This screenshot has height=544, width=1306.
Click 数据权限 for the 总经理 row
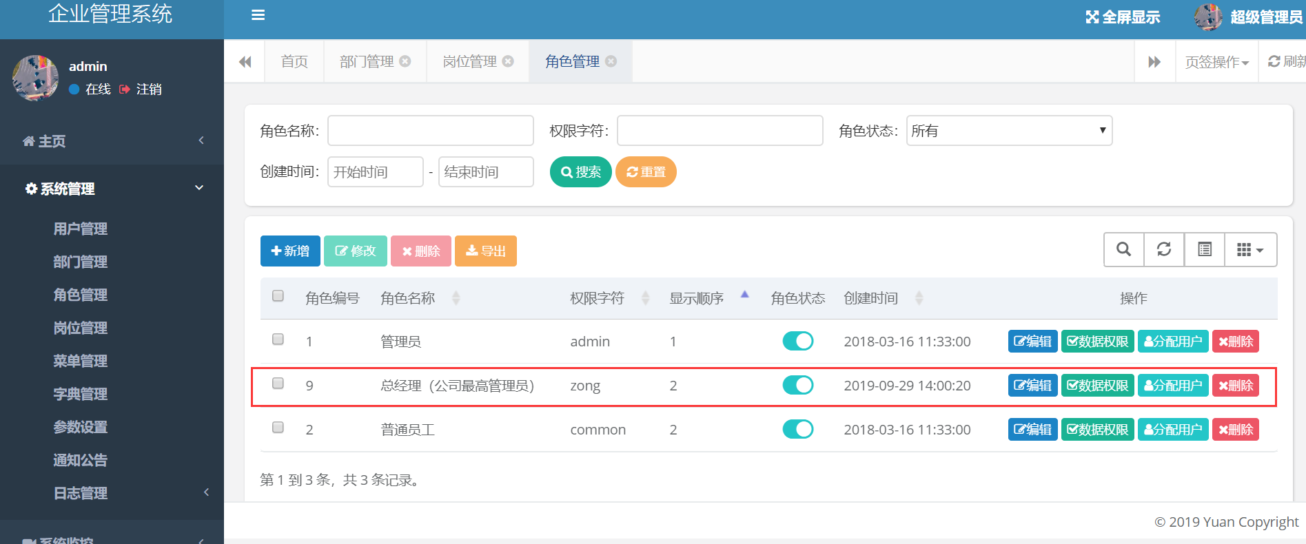(1098, 385)
